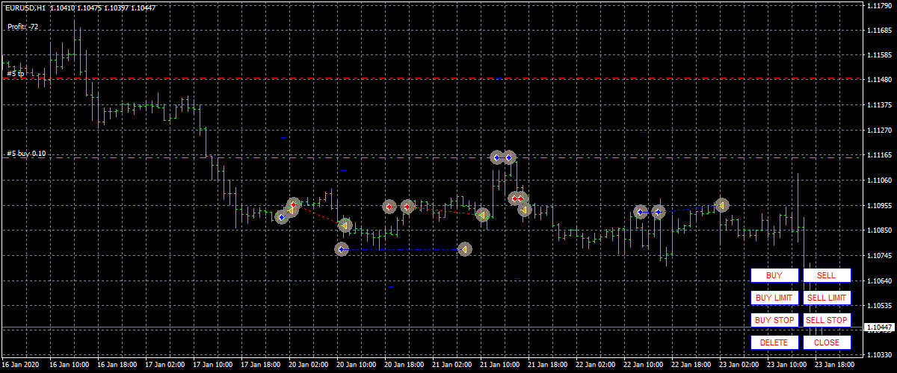
Task: Click the 22 Jan 18:00 time label
Action: pyautogui.click(x=690, y=366)
